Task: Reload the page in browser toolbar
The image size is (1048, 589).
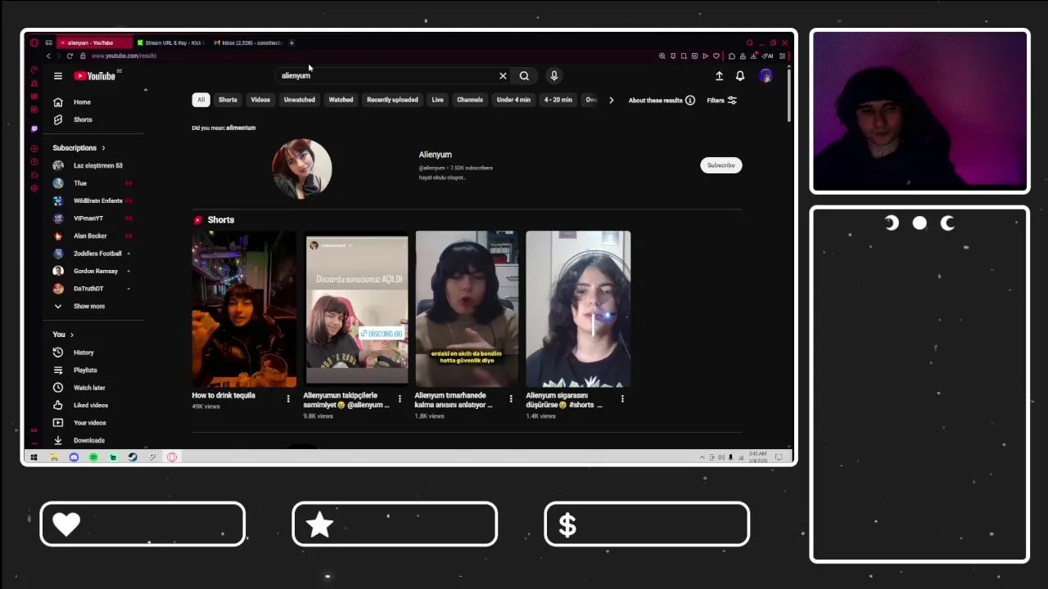Action: click(x=70, y=56)
